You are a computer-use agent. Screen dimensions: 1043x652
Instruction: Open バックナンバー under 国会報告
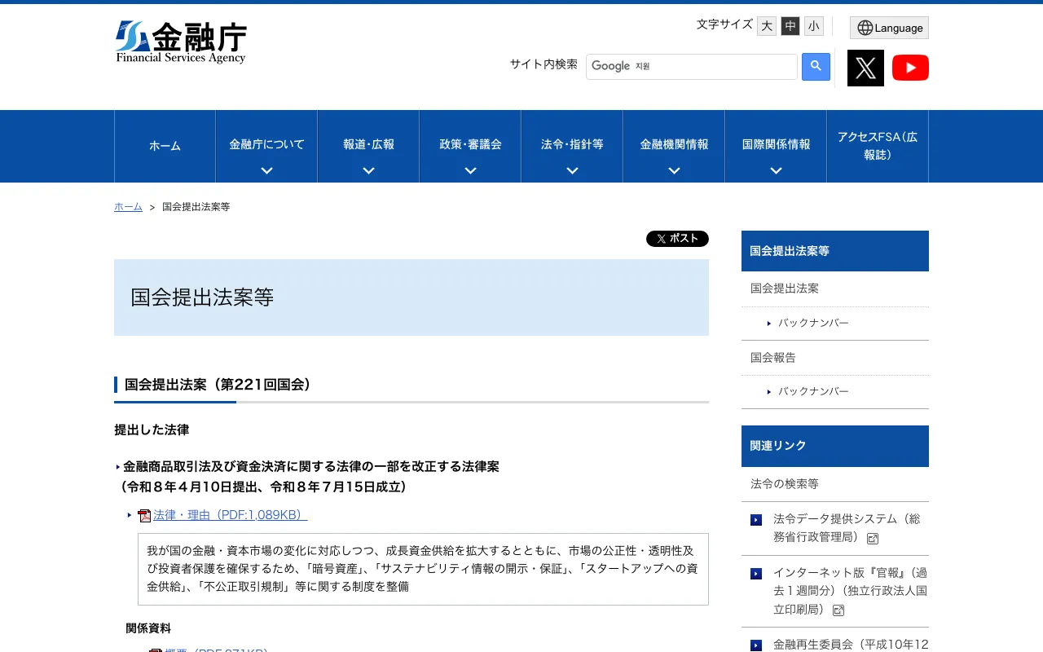pyautogui.click(x=813, y=392)
